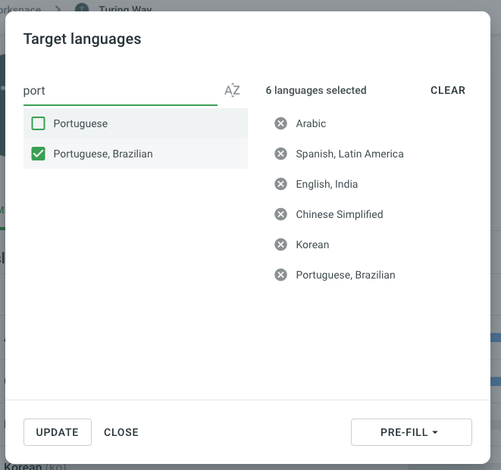
Task: Uncheck the Portuguese, Brazilian checkbox
Action: click(x=39, y=154)
